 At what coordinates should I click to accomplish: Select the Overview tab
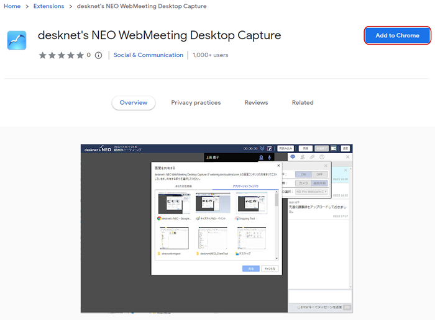click(x=134, y=103)
